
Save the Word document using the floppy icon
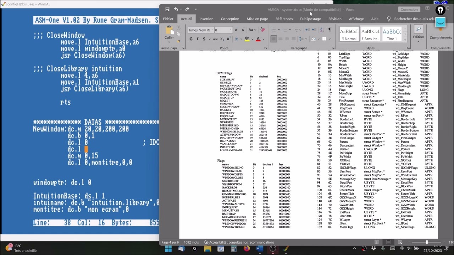tap(167, 9)
